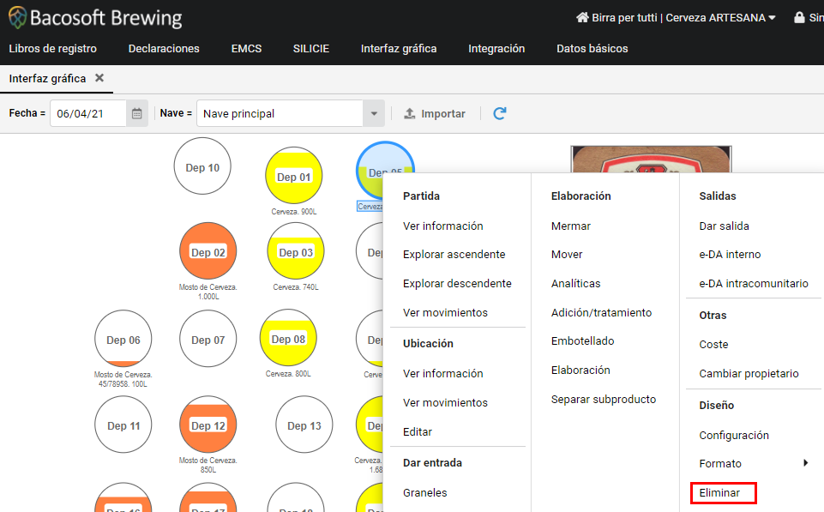Select the yellow Dep 08 tank
824x512 pixels.
288,338
